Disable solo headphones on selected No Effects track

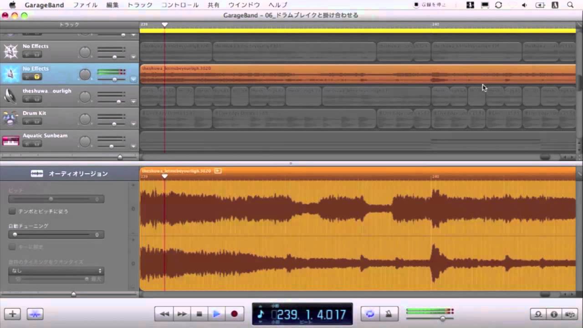(37, 77)
